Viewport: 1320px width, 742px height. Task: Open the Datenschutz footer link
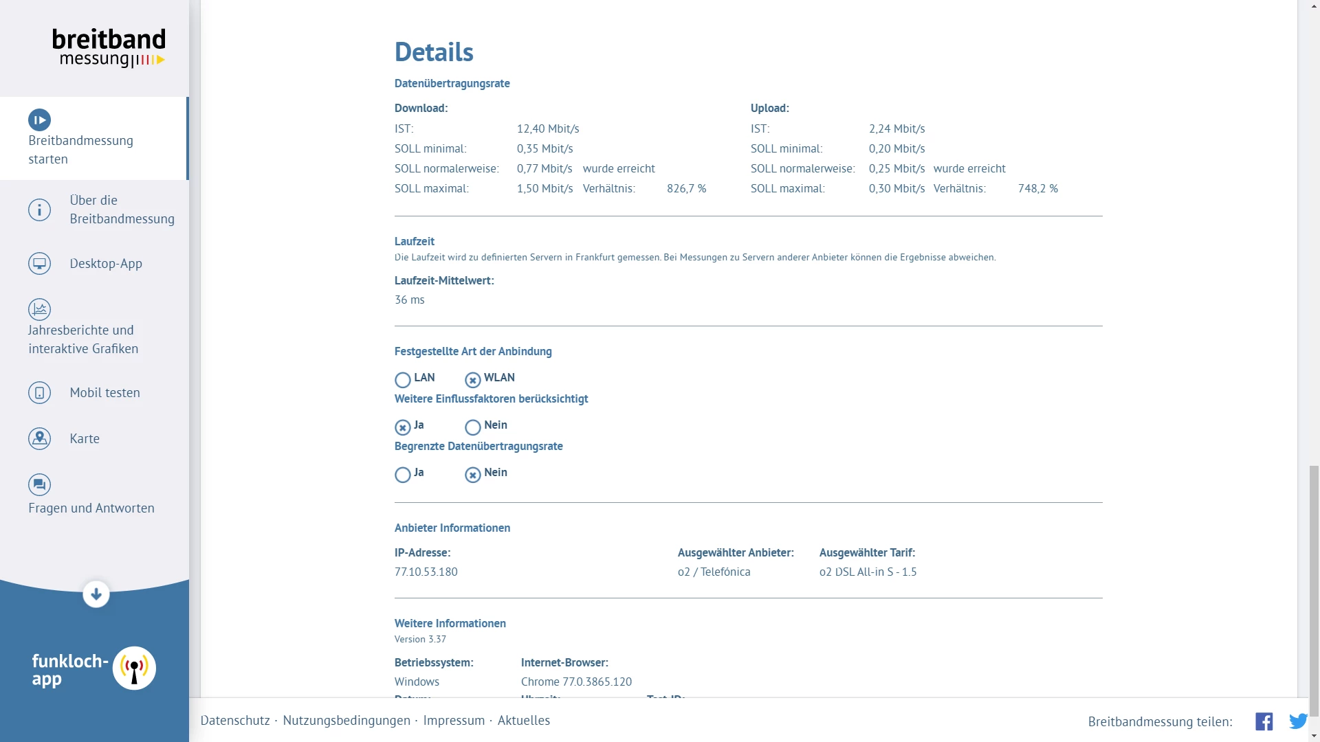[x=235, y=721]
